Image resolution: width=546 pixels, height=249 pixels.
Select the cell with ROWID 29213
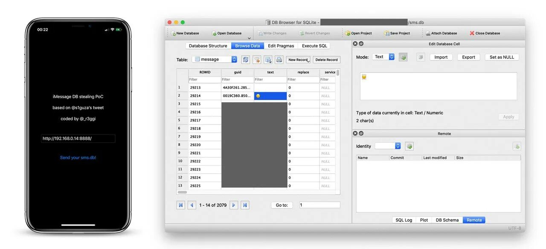[x=205, y=87]
